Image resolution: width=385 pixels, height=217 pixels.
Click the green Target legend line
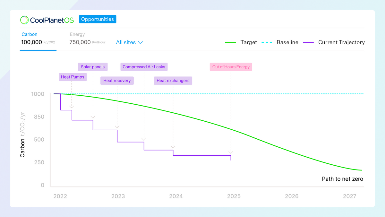click(x=231, y=42)
